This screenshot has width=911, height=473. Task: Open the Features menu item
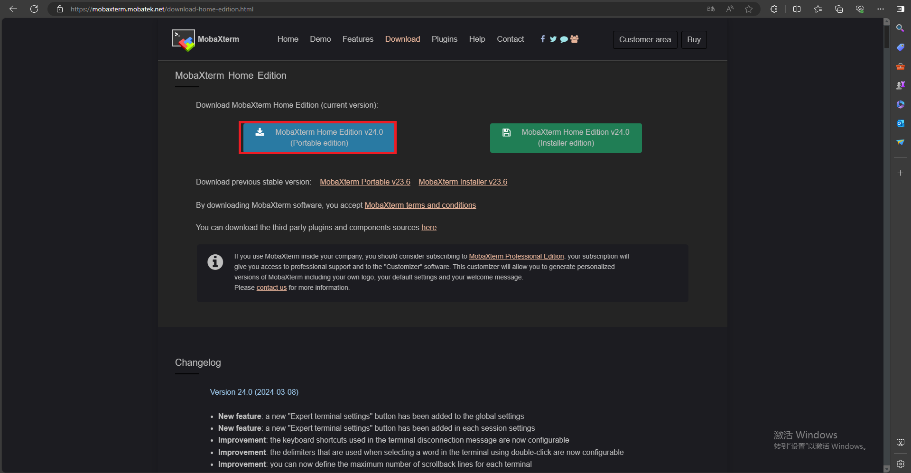(x=358, y=39)
